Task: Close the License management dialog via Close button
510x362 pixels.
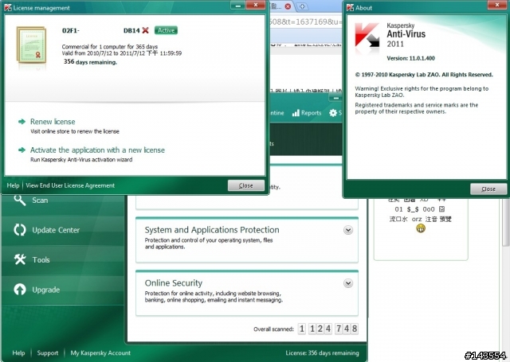Action: point(246,185)
